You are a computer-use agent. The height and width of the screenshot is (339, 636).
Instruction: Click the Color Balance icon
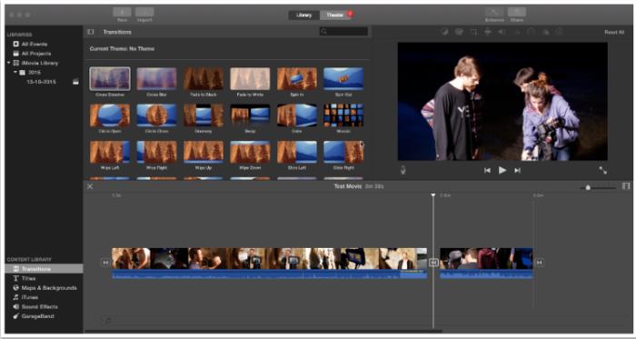(x=444, y=32)
